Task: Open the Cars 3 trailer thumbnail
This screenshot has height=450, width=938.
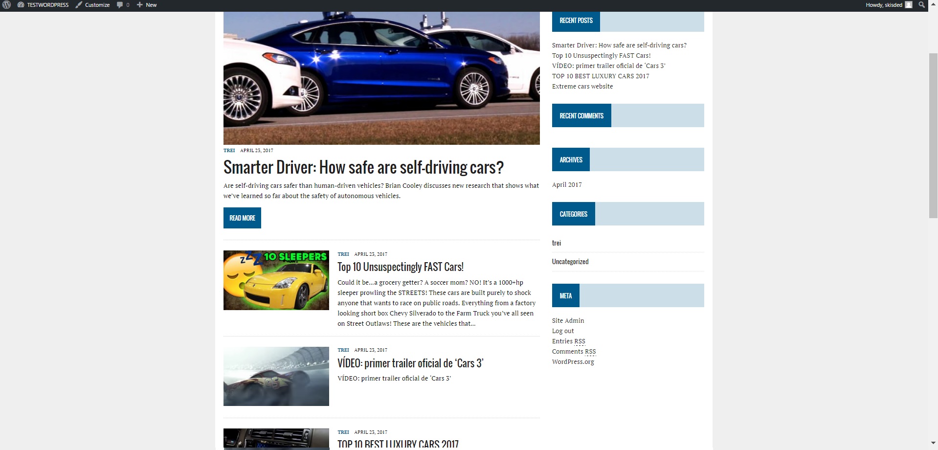Action: coord(276,377)
